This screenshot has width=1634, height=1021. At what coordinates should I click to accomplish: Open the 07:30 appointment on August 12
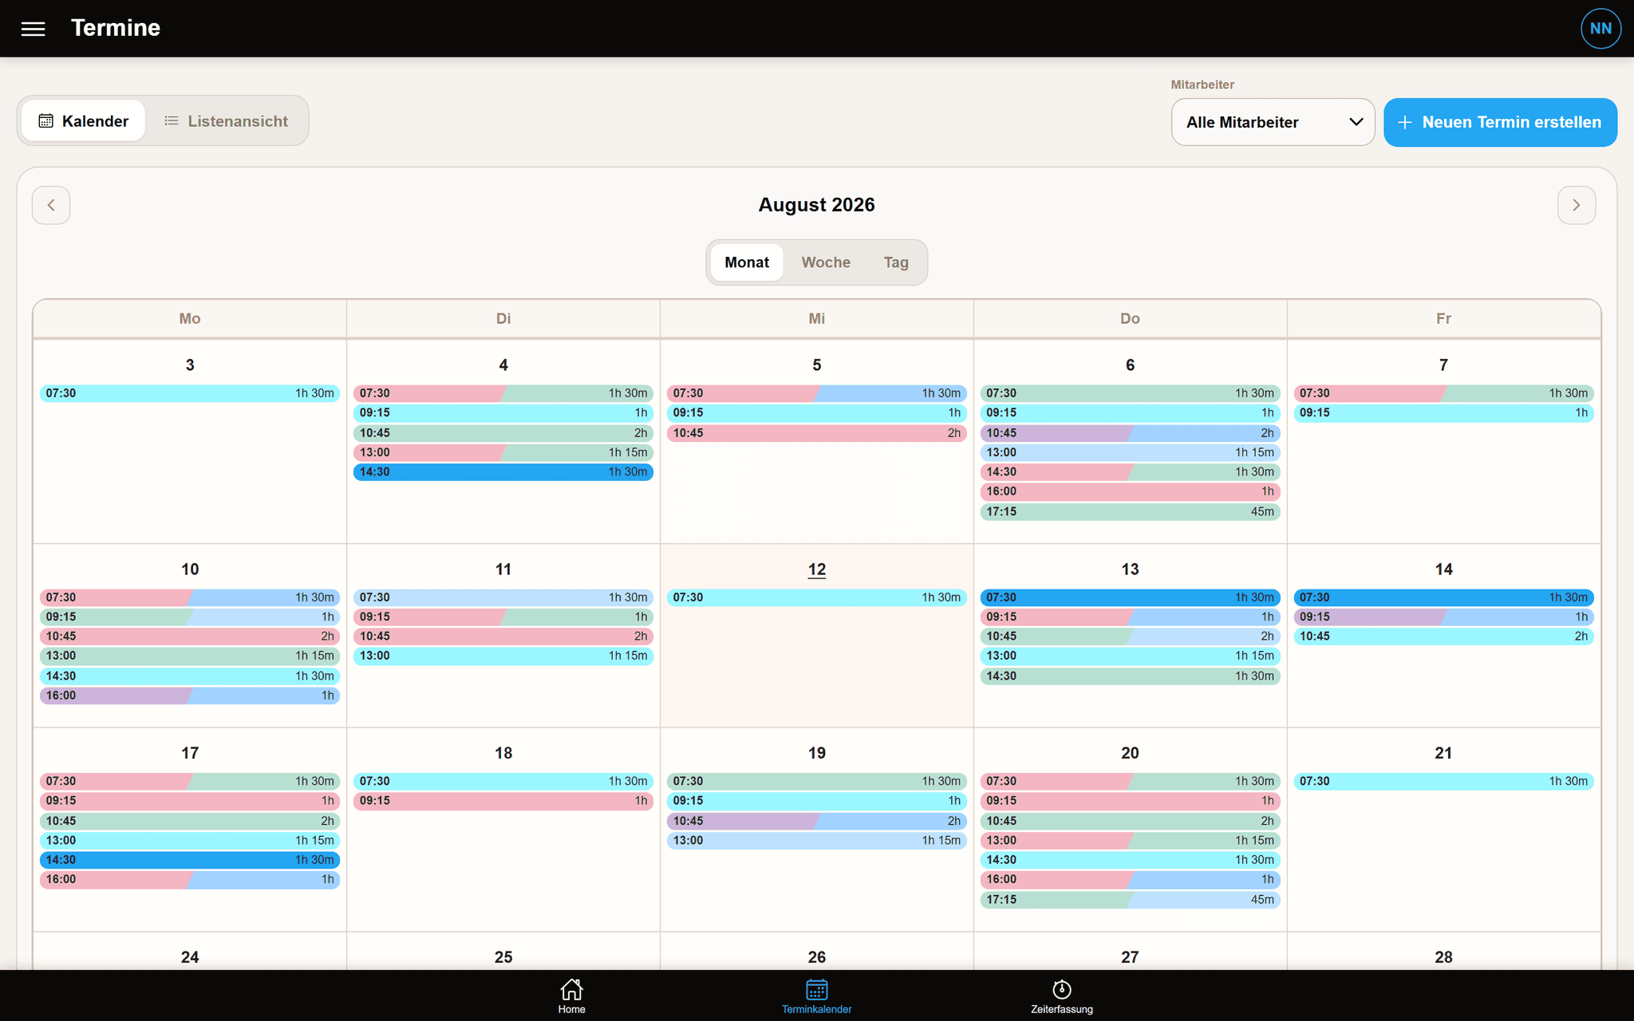(x=816, y=597)
